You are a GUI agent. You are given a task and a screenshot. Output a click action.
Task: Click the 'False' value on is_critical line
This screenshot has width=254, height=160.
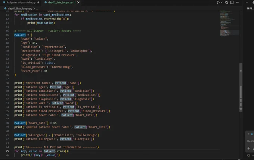49,63
